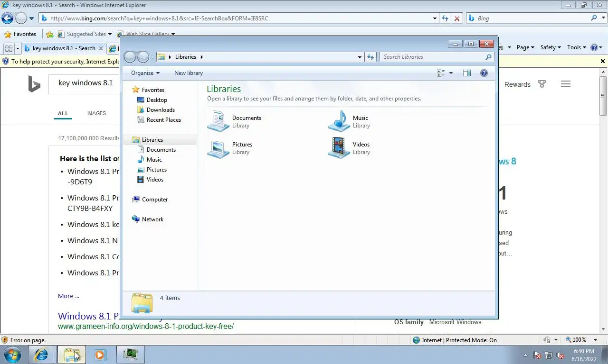The height and width of the screenshot is (364, 608).
Task: Open the view options dropdown arrow
Action: 451,73
